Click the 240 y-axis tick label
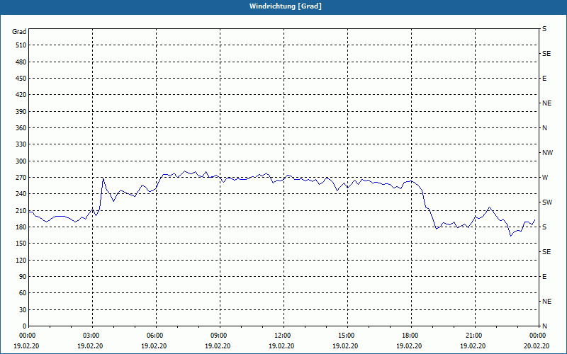567x354 pixels. pyautogui.click(x=21, y=194)
